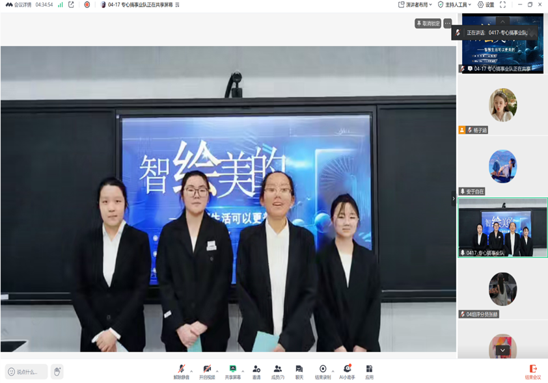The width and height of the screenshot is (548, 383).
Task: Open the speaker layout (演讲者布局) dropdown
Action: pos(415,5)
